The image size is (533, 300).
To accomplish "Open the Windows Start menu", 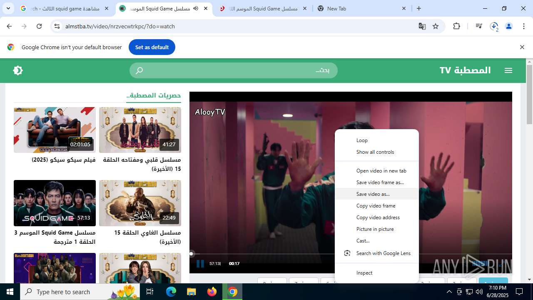I will click(x=10, y=292).
